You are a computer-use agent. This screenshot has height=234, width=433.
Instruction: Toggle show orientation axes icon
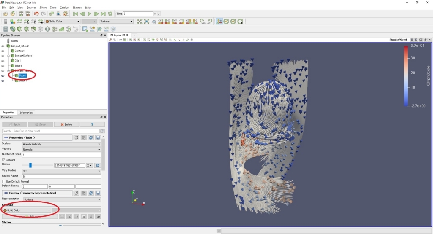tap(219, 22)
